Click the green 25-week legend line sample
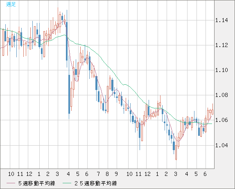 pos(67,183)
